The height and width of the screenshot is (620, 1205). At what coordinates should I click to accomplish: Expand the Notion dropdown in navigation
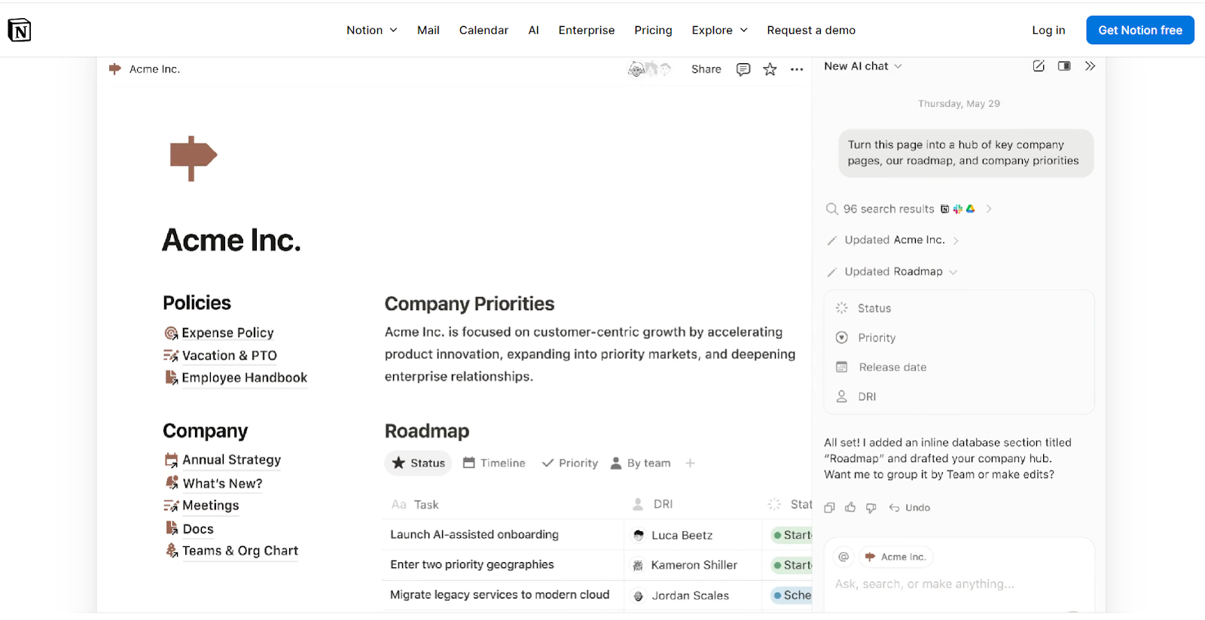pyautogui.click(x=371, y=30)
